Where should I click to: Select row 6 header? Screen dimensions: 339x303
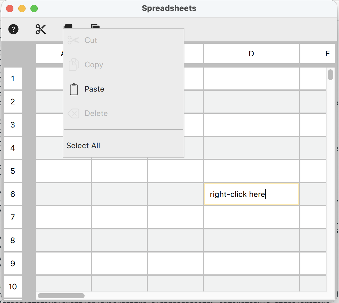click(x=13, y=194)
